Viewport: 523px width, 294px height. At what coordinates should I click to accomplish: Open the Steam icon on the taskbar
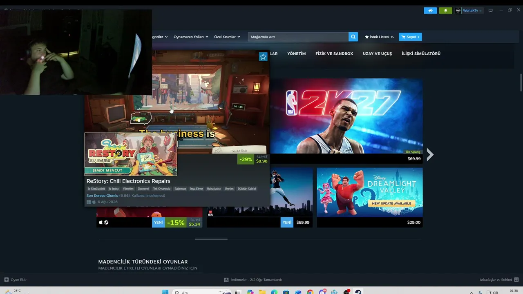358,292
